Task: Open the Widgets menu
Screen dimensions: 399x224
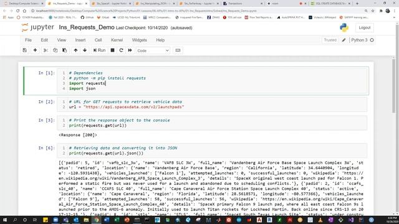Action: pos(139,40)
